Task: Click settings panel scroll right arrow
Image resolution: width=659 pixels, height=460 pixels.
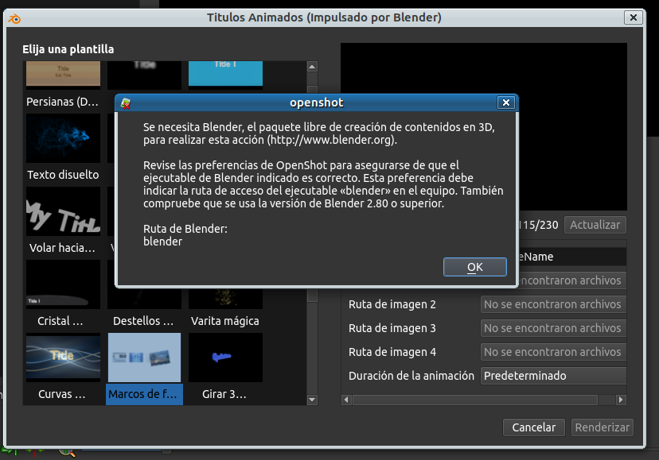Action: coord(621,400)
